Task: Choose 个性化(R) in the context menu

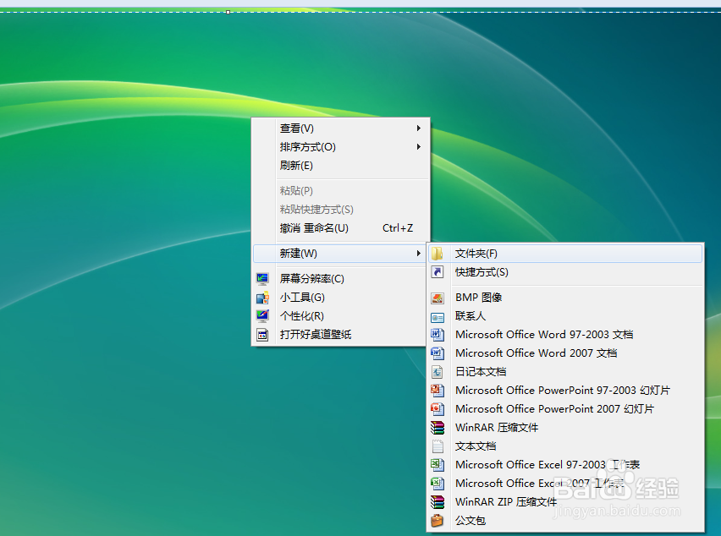Action: (340, 316)
